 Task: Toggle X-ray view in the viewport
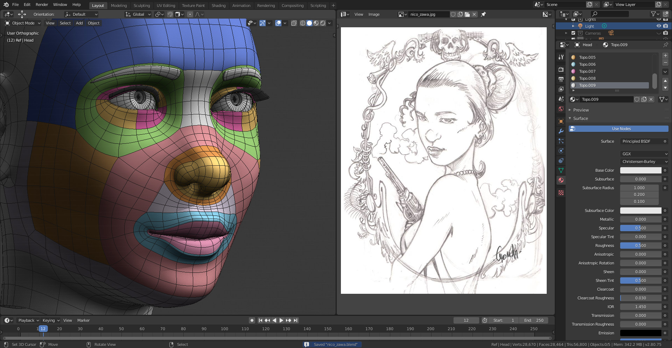(294, 23)
